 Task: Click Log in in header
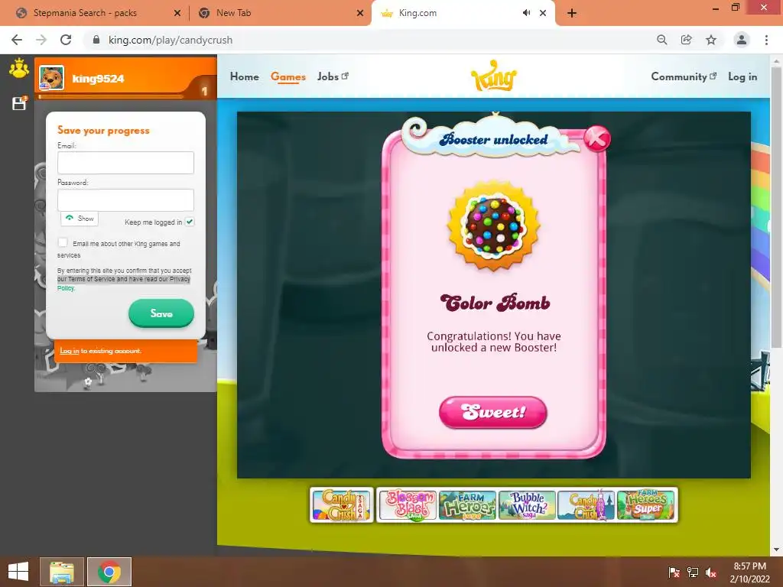(x=742, y=76)
